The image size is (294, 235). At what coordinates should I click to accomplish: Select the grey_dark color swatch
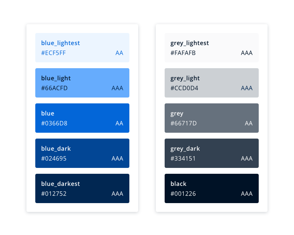(x=212, y=153)
